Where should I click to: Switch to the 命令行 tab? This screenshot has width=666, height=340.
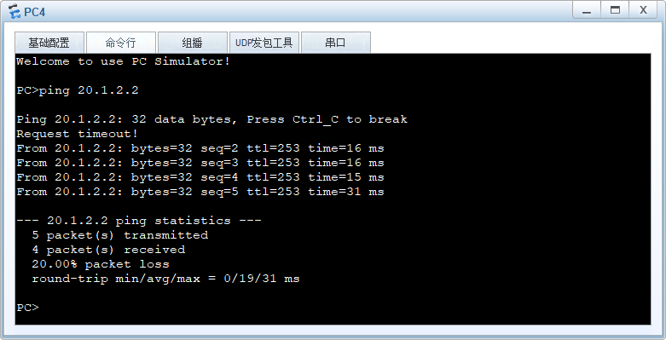[120, 43]
